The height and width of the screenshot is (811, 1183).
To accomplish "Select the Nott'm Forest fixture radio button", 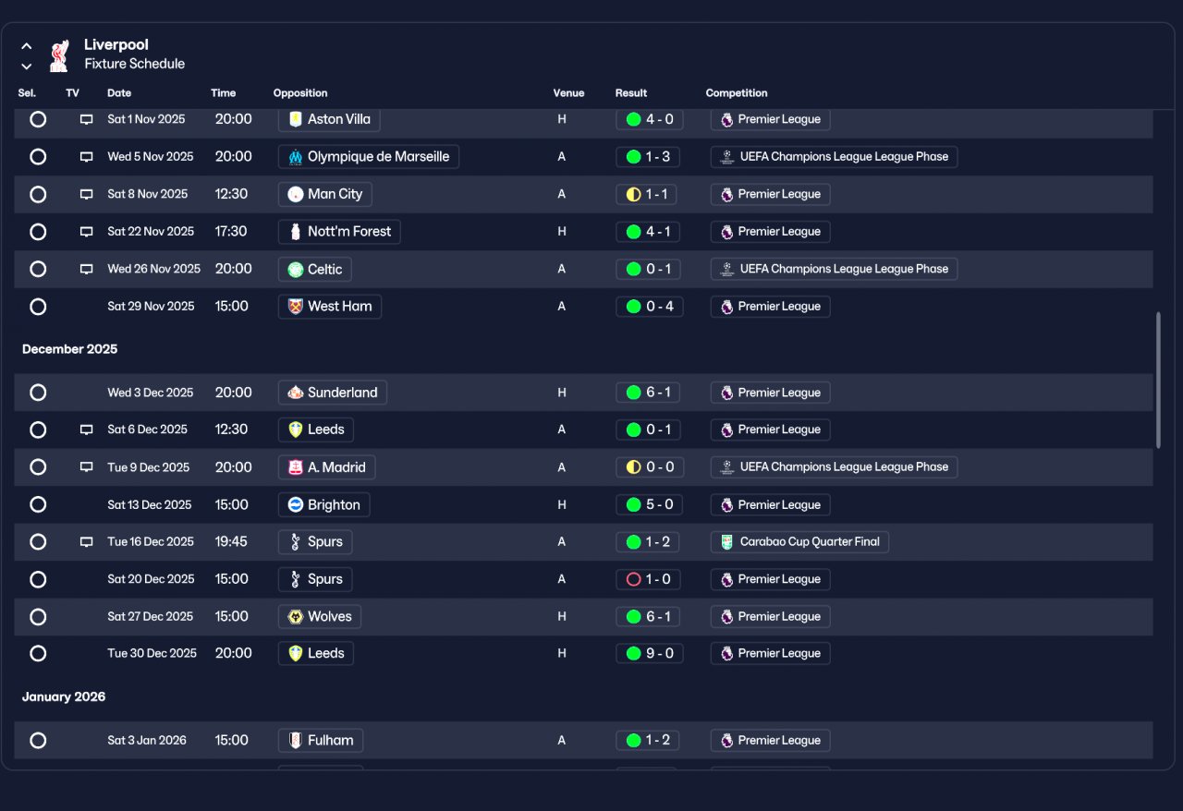I will pos(38,232).
